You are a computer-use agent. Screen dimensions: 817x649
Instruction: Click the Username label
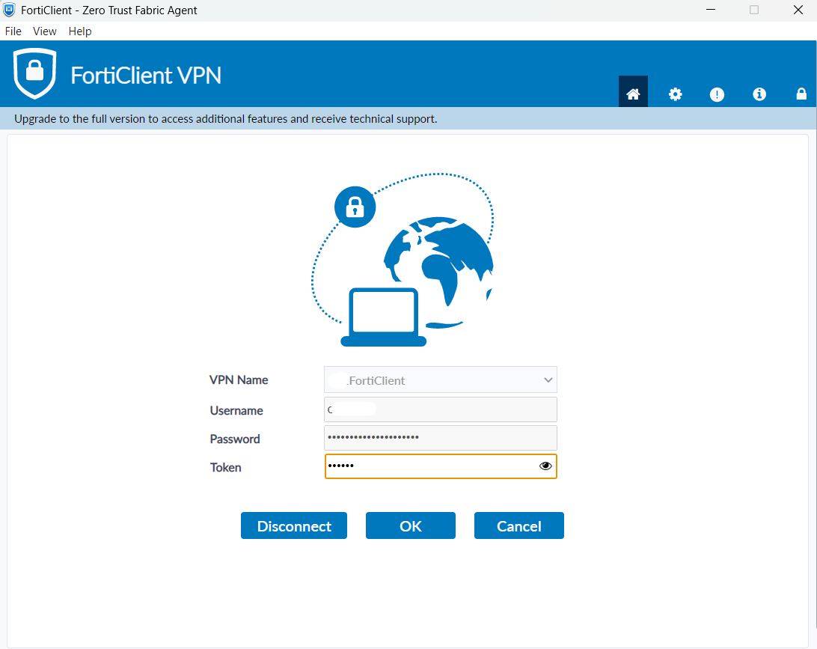click(236, 411)
